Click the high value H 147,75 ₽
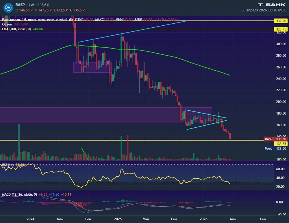 (x=43, y=10)
